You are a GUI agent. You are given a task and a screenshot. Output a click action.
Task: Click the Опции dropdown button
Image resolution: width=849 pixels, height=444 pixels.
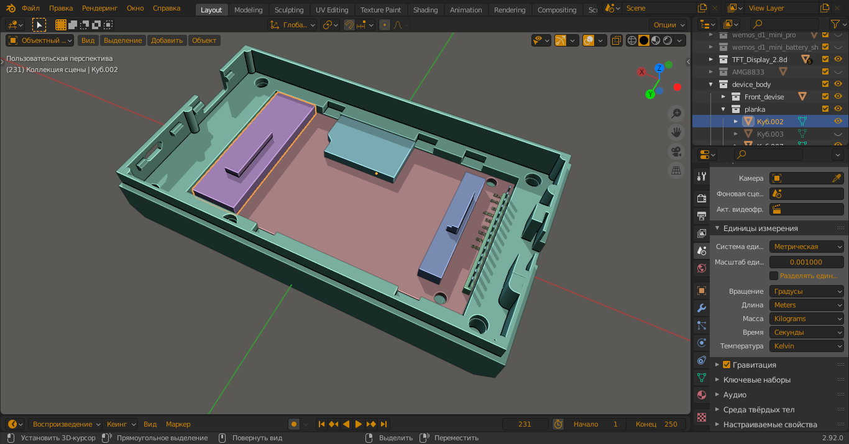(668, 25)
